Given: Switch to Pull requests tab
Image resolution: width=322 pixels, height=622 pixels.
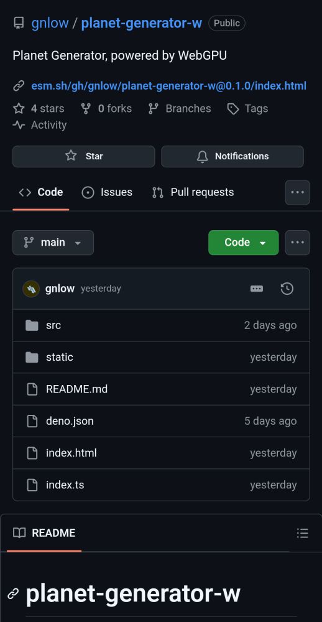Looking at the screenshot, I should click(x=193, y=192).
